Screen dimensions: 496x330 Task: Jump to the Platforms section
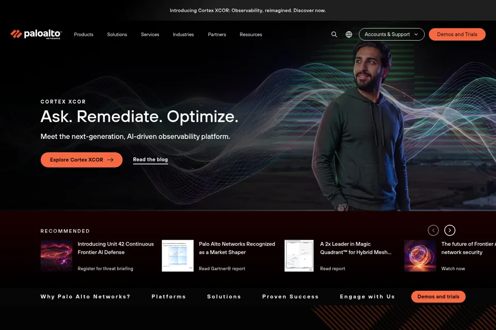(168, 296)
